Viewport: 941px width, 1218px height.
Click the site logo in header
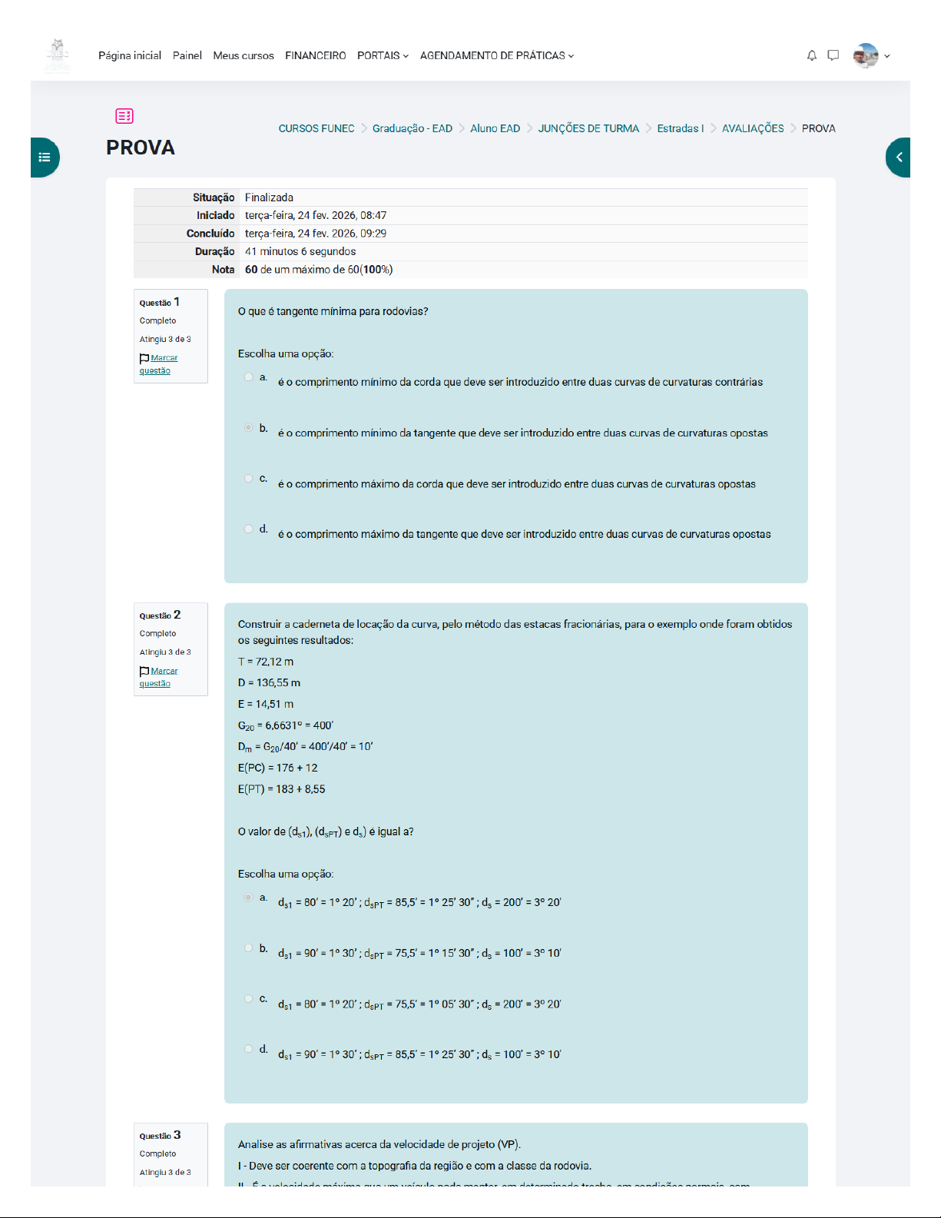point(58,55)
